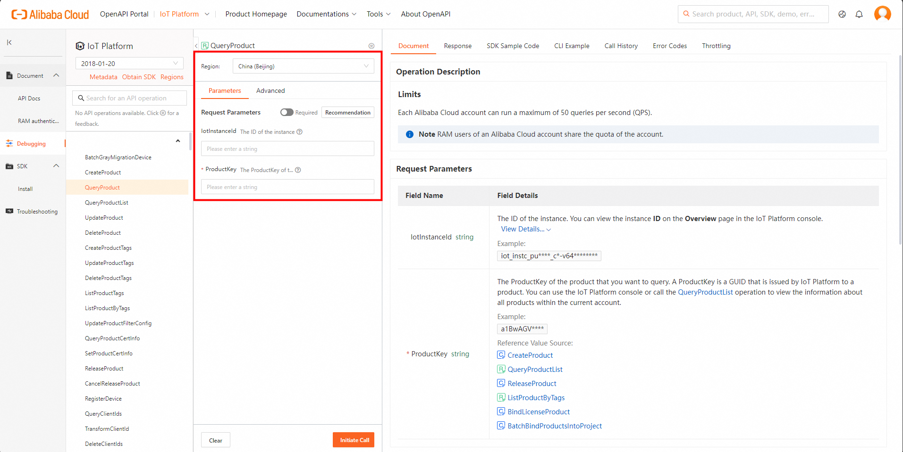
Task: Select DeleteProduct in the API list
Action: (103, 233)
